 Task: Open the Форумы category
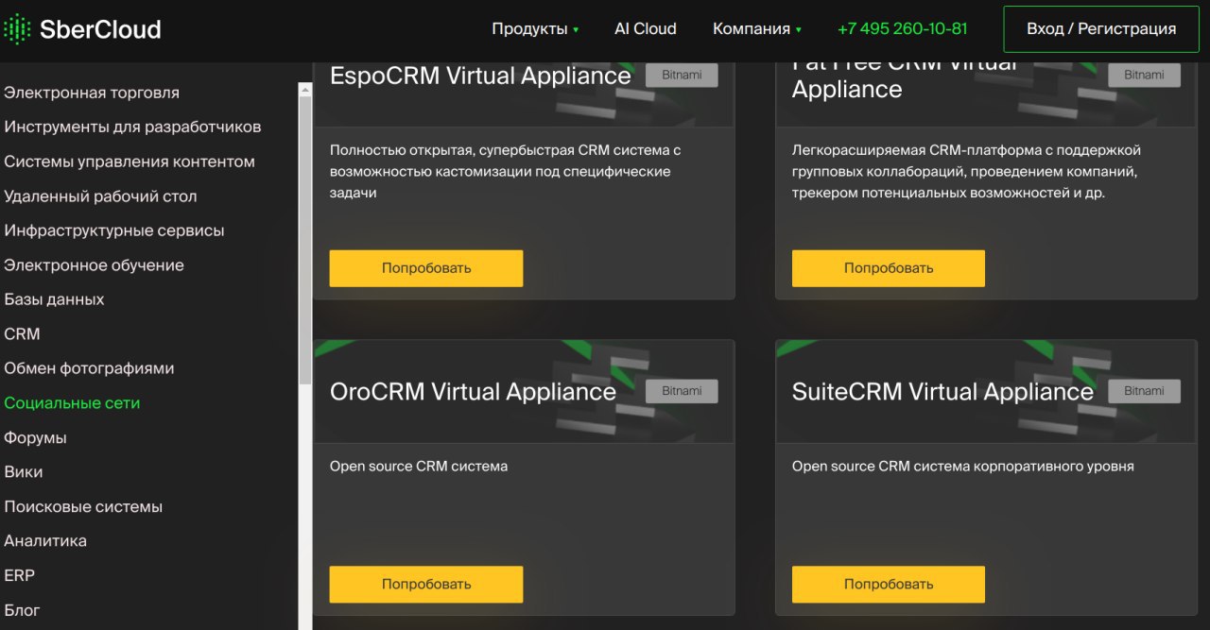tap(35, 438)
